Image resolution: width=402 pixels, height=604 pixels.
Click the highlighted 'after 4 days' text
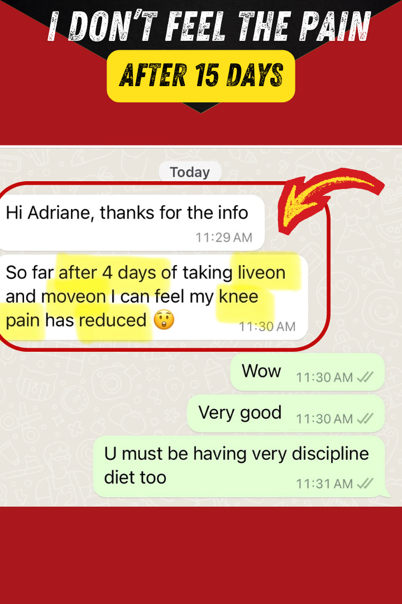pos(108,273)
